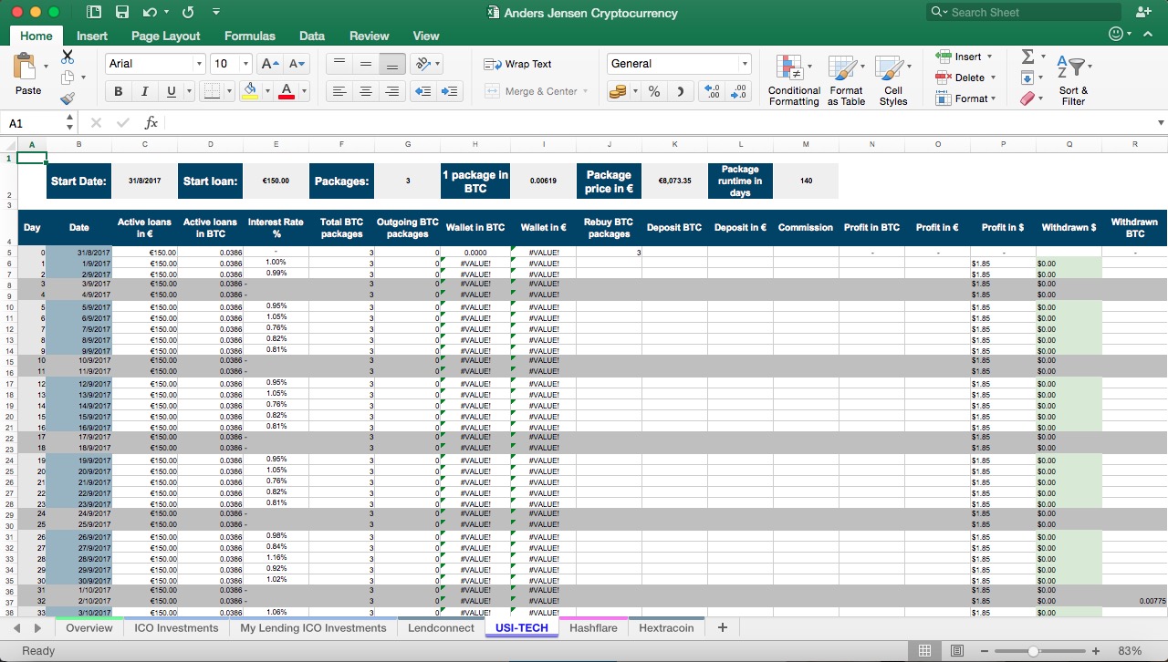Click the text Orientation icon

(422, 64)
